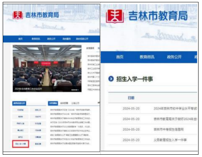The width and height of the screenshot is (202, 157).
Task: Click the blue circular arrow icon beside 招生入学一件事
Action: coord(111,79)
